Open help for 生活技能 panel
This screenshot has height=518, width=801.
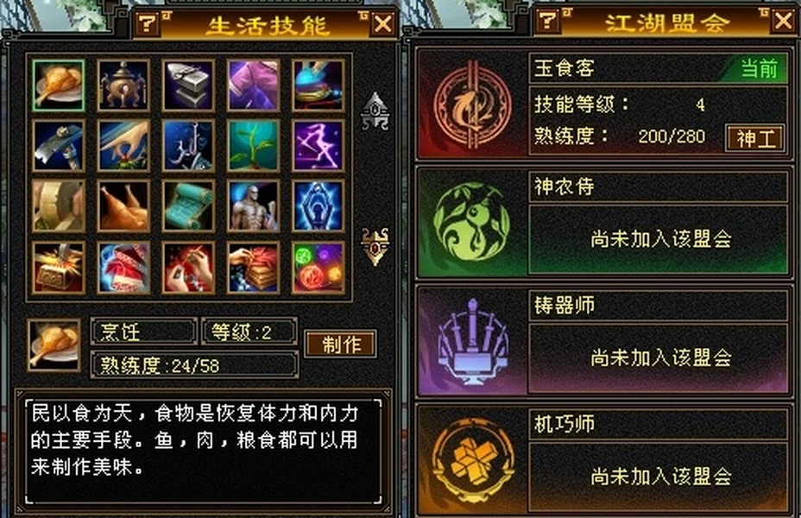tap(148, 23)
